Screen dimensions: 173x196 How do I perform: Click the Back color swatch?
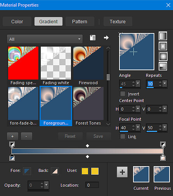pyautogui.click(x=55, y=171)
